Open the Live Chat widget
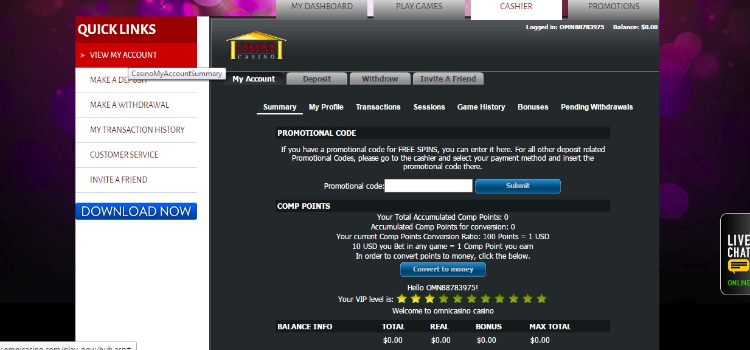 pos(736,254)
